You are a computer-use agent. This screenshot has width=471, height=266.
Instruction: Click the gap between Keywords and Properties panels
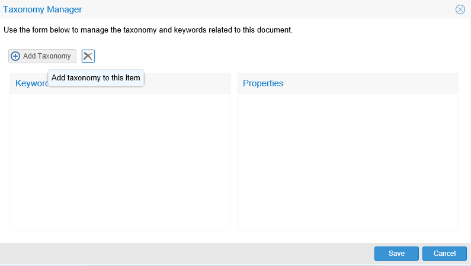tap(234, 154)
